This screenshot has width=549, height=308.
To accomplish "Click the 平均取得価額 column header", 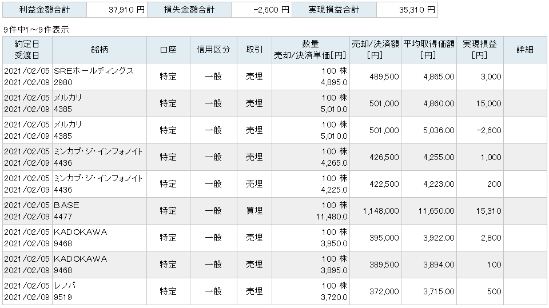I will coord(429,50).
